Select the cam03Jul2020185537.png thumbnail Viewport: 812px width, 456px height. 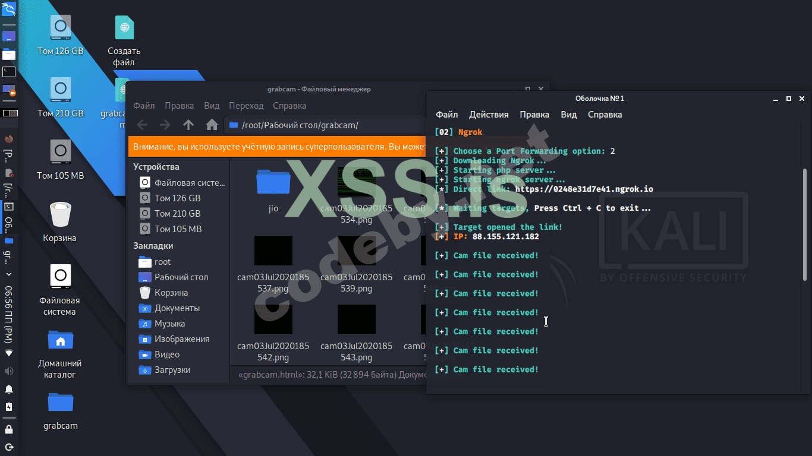pyautogui.click(x=273, y=265)
